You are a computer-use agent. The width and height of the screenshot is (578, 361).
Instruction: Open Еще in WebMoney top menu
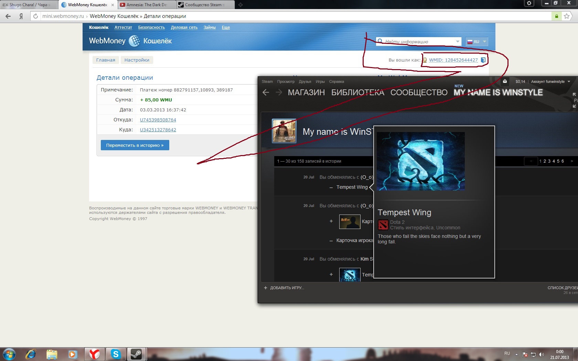pyautogui.click(x=226, y=28)
